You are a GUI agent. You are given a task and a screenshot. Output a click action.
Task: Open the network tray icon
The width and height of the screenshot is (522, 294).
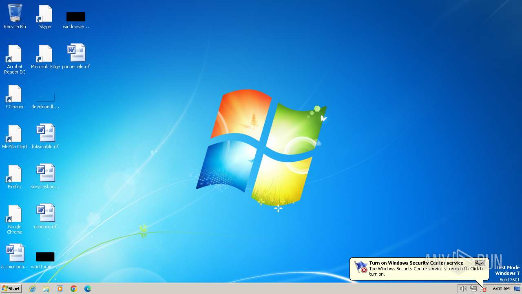[x=473, y=289]
